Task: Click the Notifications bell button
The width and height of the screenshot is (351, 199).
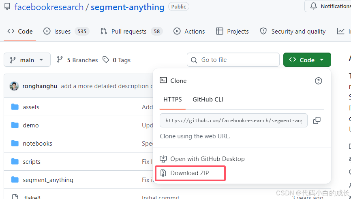Action: coord(328,6)
